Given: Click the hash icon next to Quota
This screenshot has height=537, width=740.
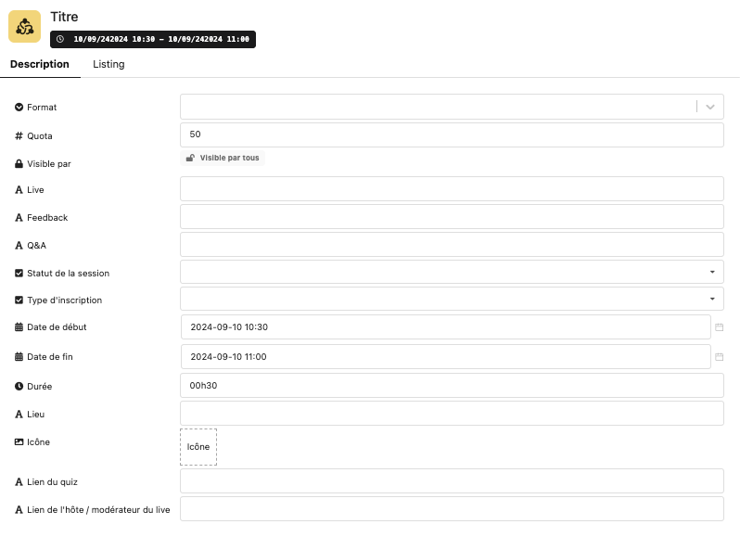Looking at the screenshot, I should coord(19,136).
